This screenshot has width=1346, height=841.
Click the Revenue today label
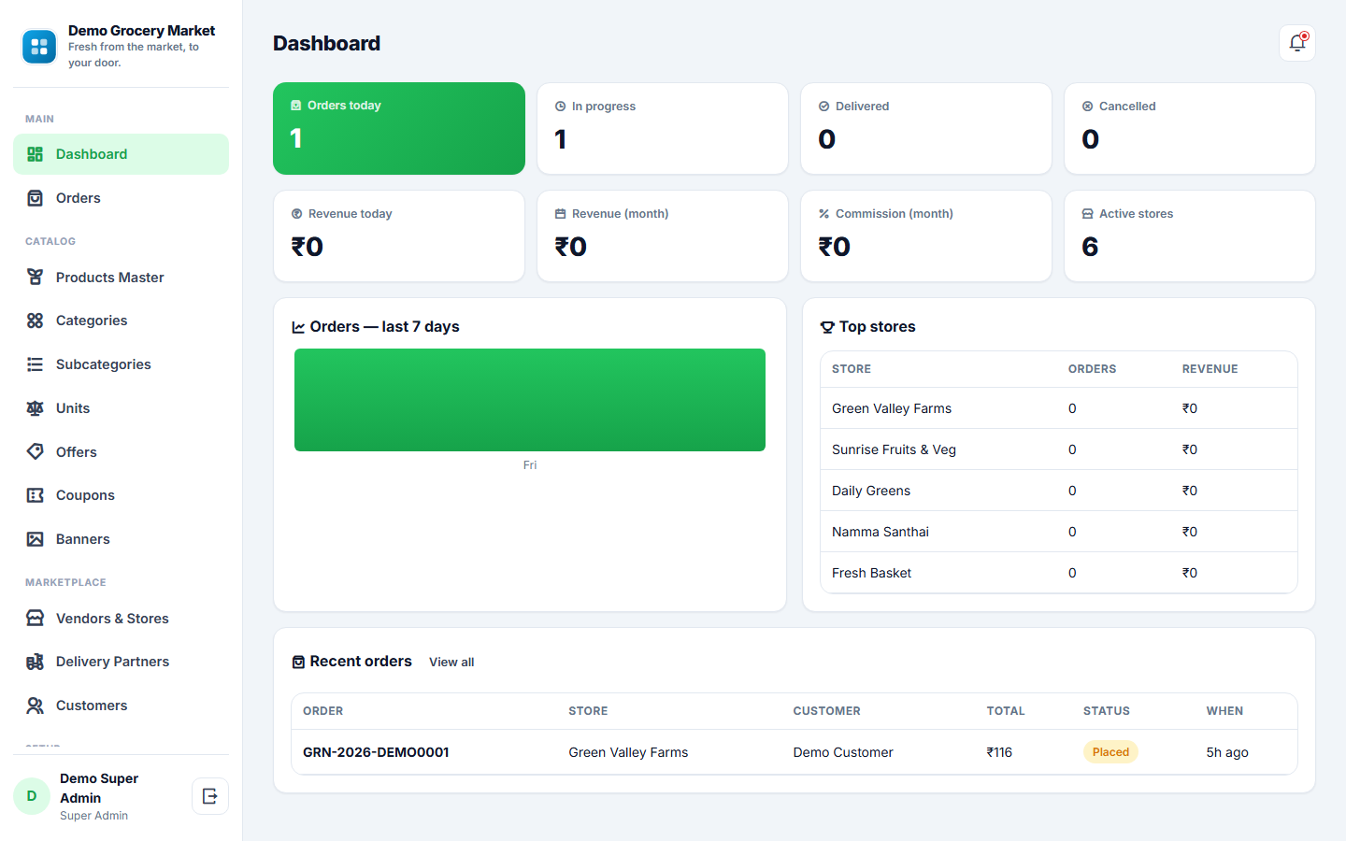[351, 214]
